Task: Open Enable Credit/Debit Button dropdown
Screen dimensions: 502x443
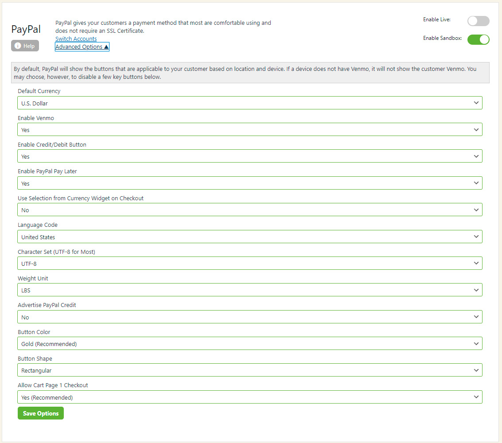Action: click(x=250, y=156)
